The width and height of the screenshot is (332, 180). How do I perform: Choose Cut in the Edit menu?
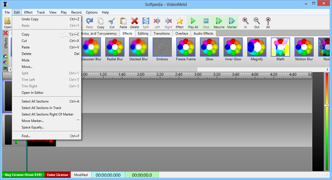(46, 41)
